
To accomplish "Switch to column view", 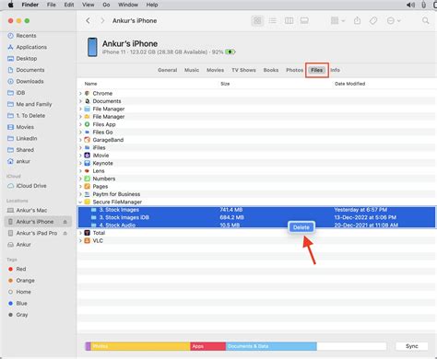I will 289,21.
